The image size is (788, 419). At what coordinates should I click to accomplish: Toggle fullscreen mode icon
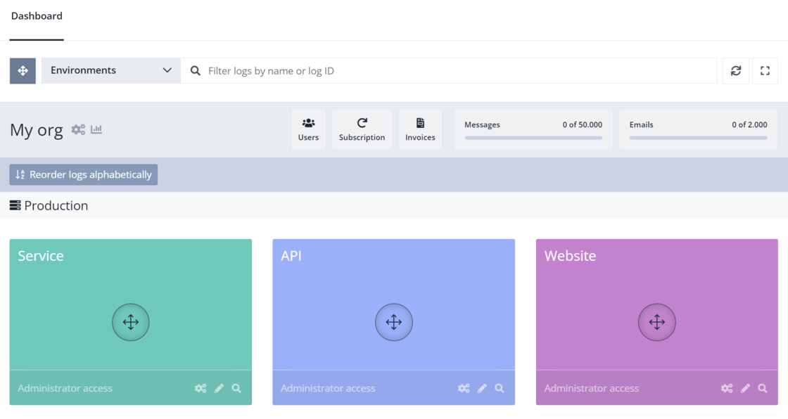765,71
